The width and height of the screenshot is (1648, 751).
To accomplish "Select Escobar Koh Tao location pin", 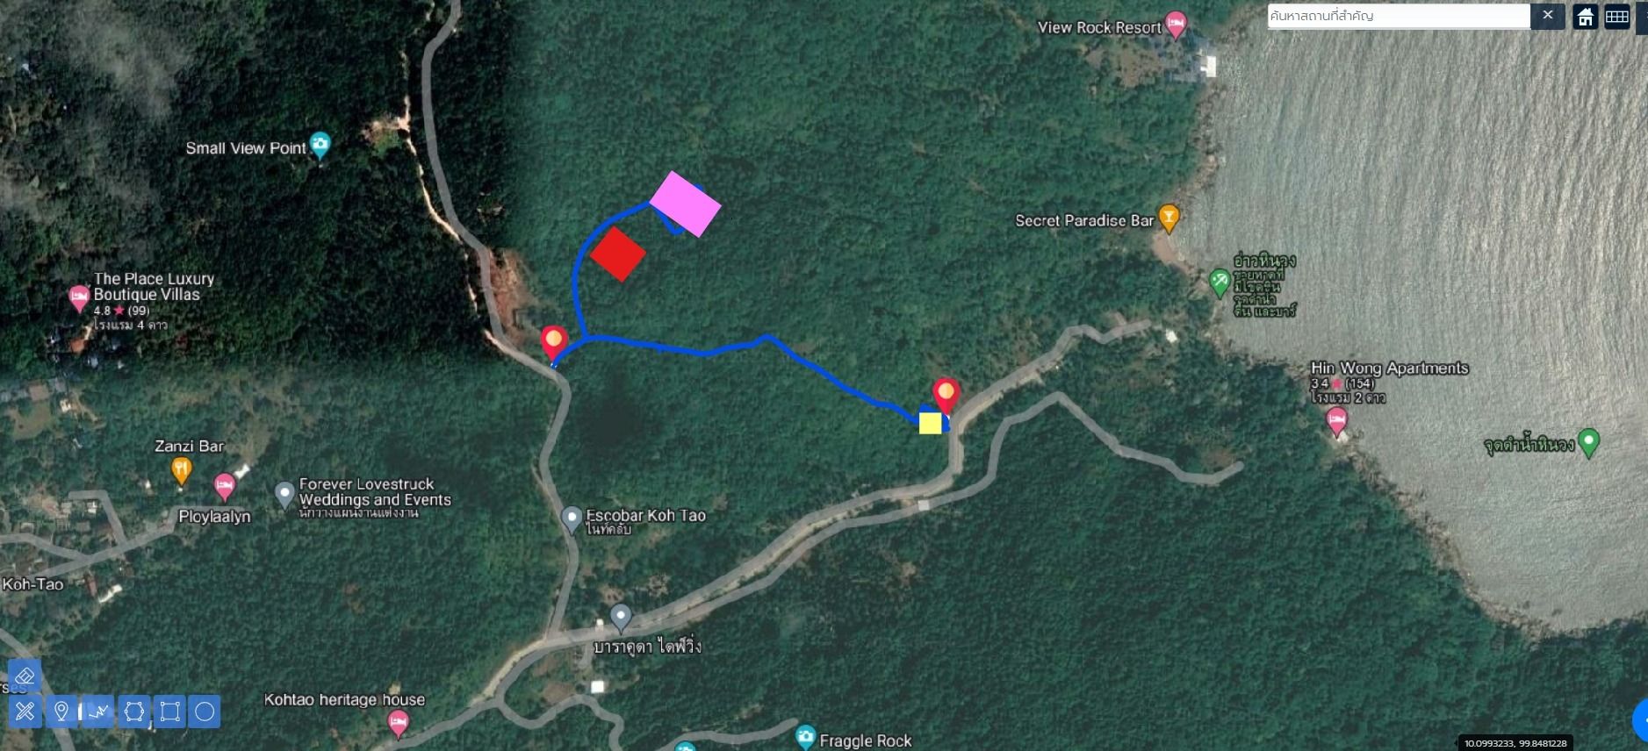I will pyautogui.click(x=572, y=519).
